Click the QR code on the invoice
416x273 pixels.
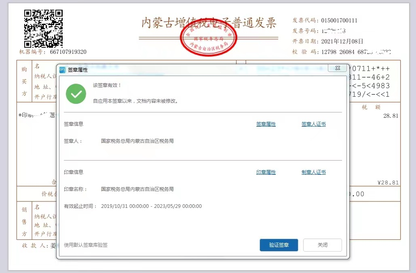coord(43,28)
